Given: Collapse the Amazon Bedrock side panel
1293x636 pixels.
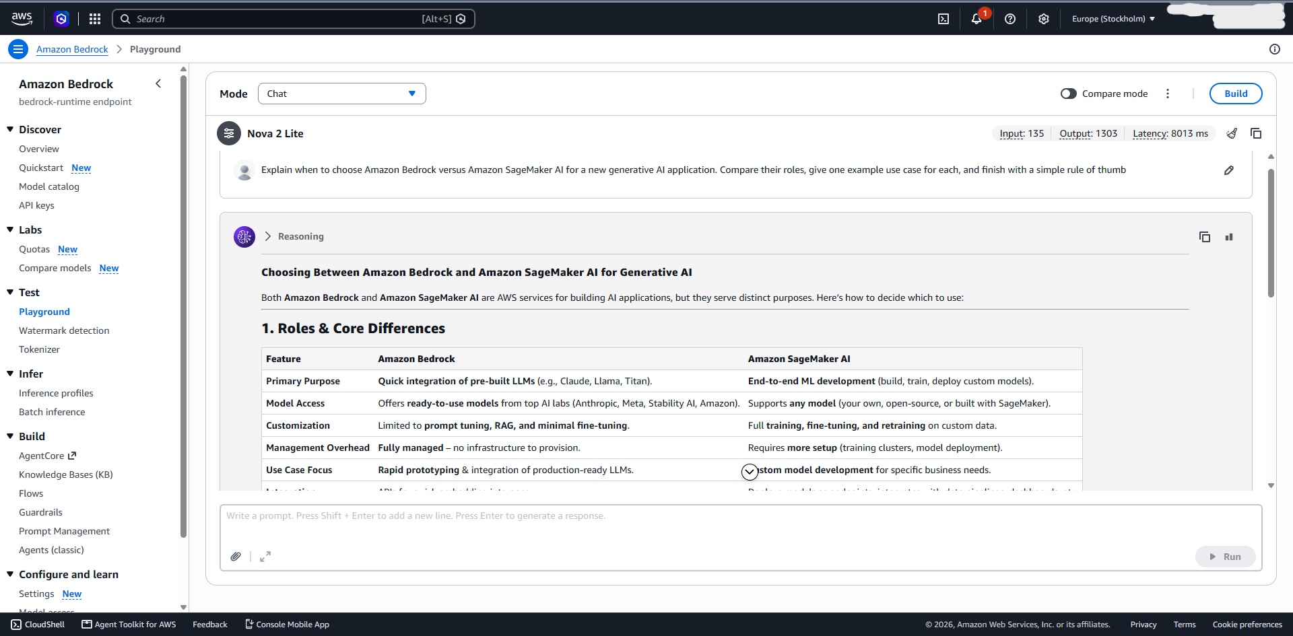Looking at the screenshot, I should 158,83.
